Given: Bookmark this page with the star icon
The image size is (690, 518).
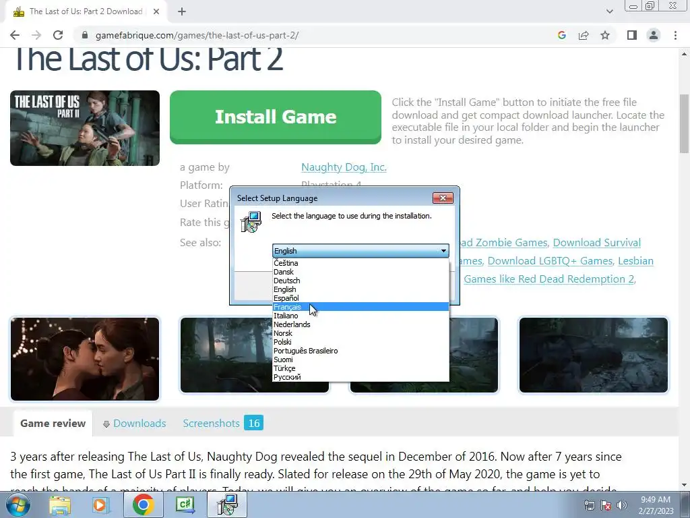Looking at the screenshot, I should (605, 35).
